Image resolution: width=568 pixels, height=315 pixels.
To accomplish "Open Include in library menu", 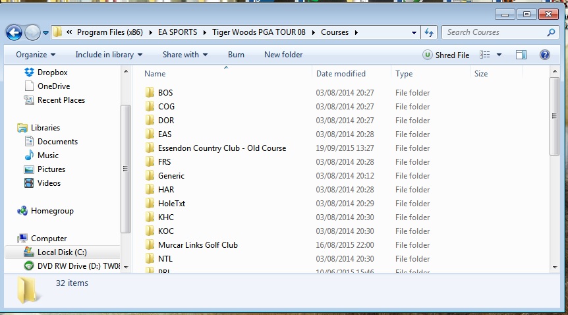I will pyautogui.click(x=109, y=55).
